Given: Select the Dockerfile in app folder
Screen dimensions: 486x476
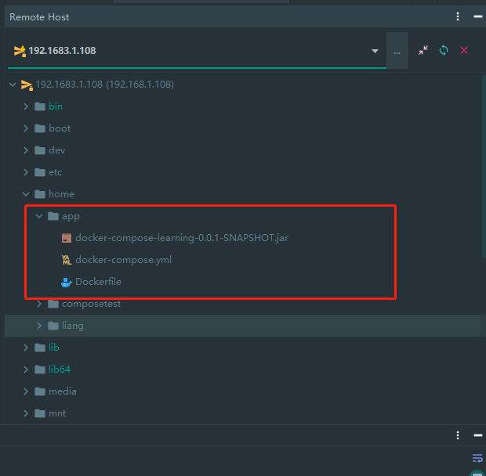Looking at the screenshot, I should [98, 282].
